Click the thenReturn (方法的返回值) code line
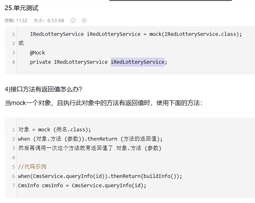This screenshot has height=203, width=255. 90,139
